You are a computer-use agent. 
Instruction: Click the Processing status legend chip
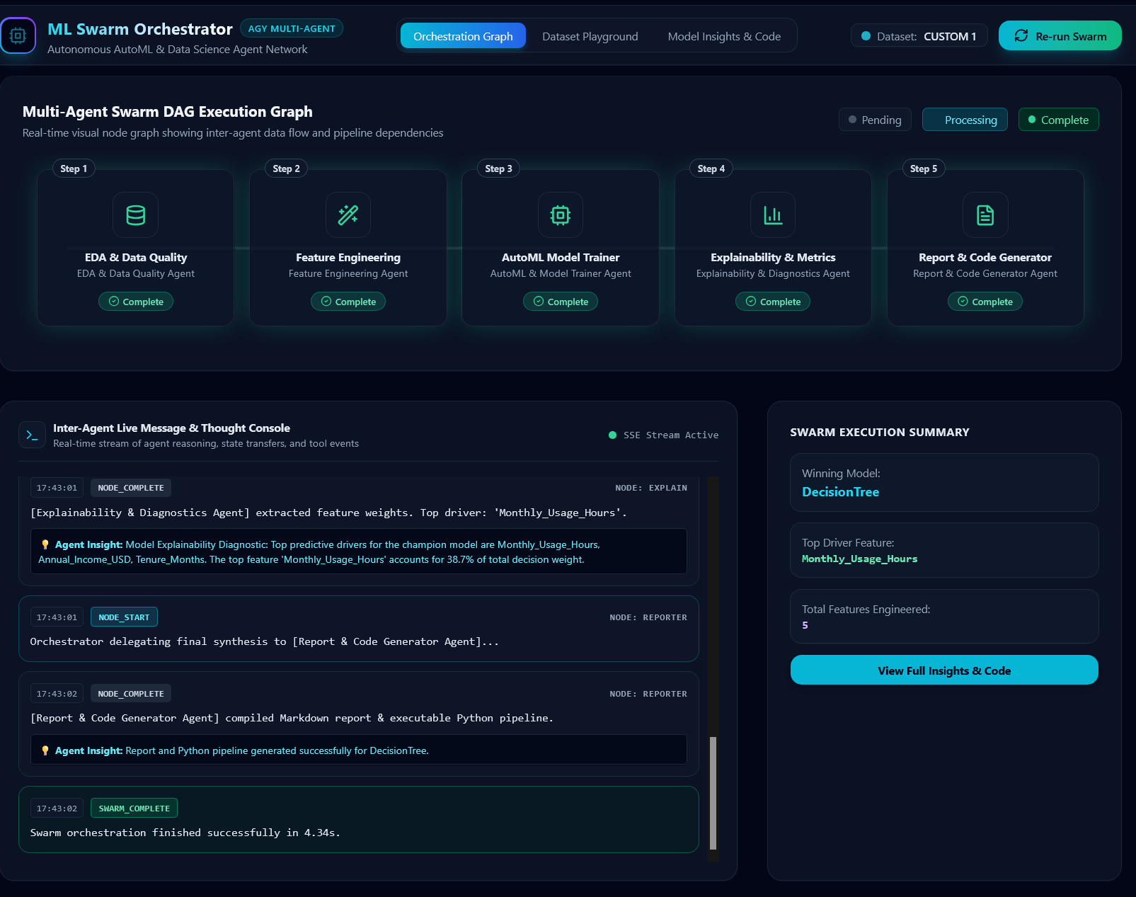[965, 120]
